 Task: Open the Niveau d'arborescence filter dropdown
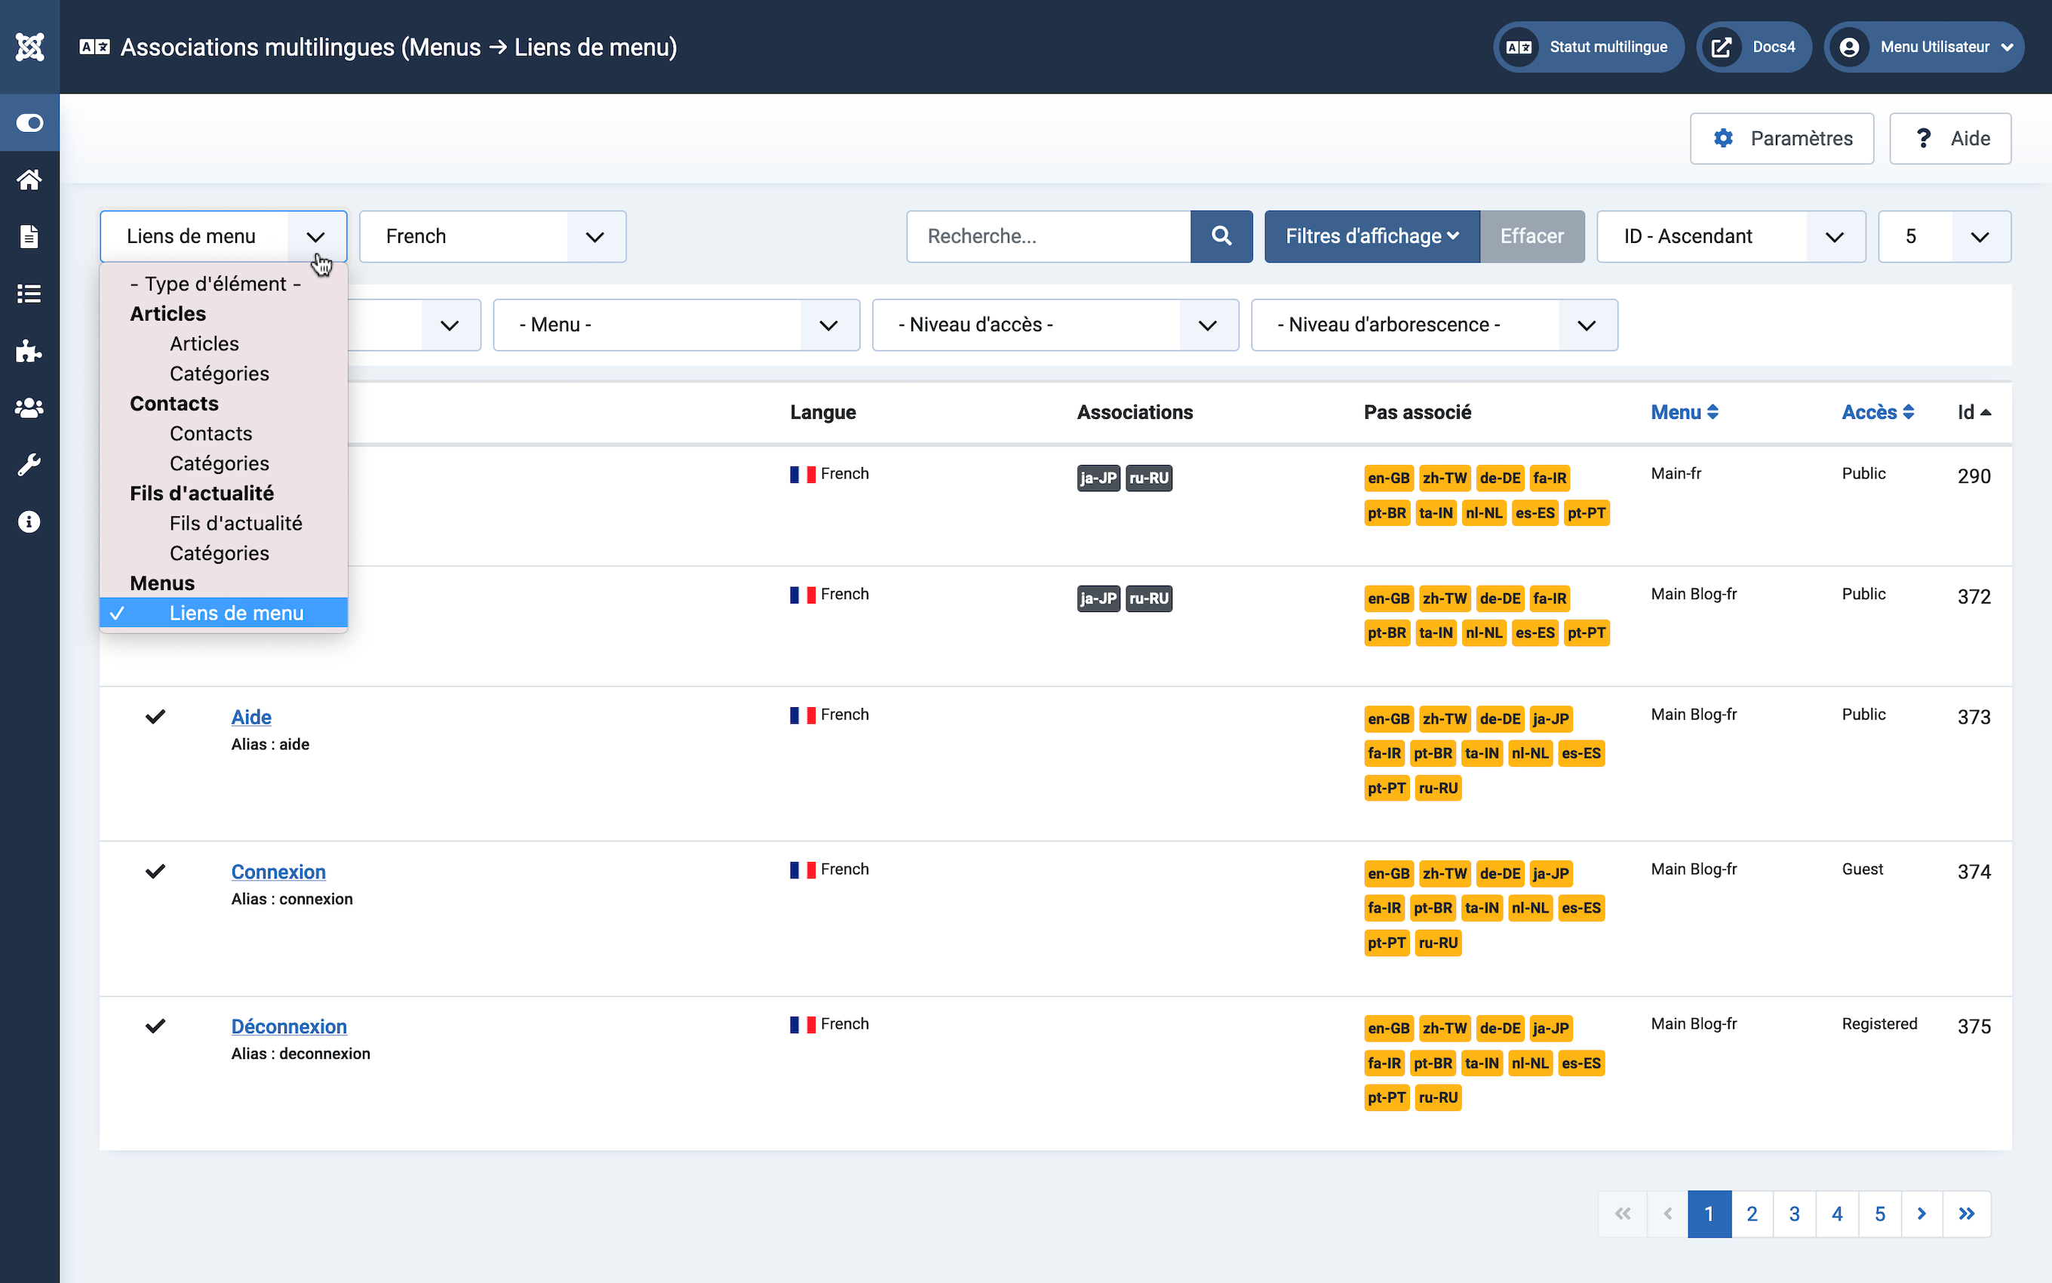pos(1435,324)
